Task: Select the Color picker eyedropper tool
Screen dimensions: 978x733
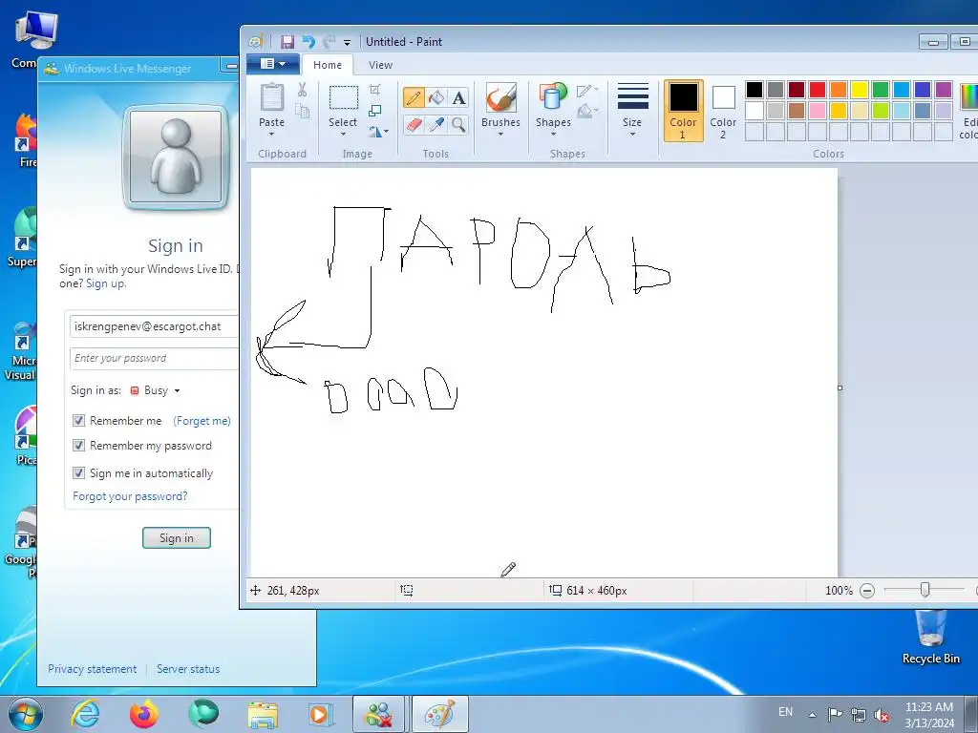Action: coord(436,125)
